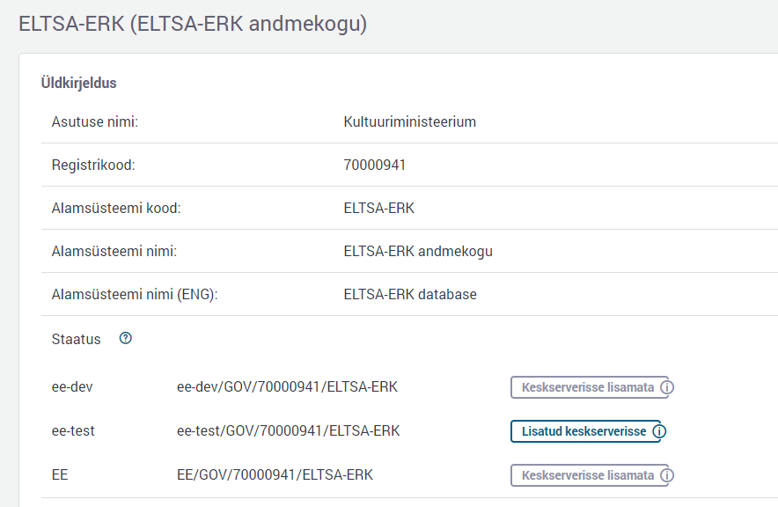The image size is (778, 507).
Task: Show info icon on ee-test status badge
Action: pos(659,431)
